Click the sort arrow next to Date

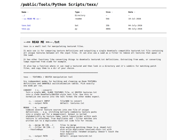(x=135, y=12)
